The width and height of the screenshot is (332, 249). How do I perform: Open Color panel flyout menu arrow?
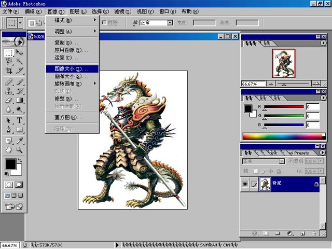(x=323, y=98)
